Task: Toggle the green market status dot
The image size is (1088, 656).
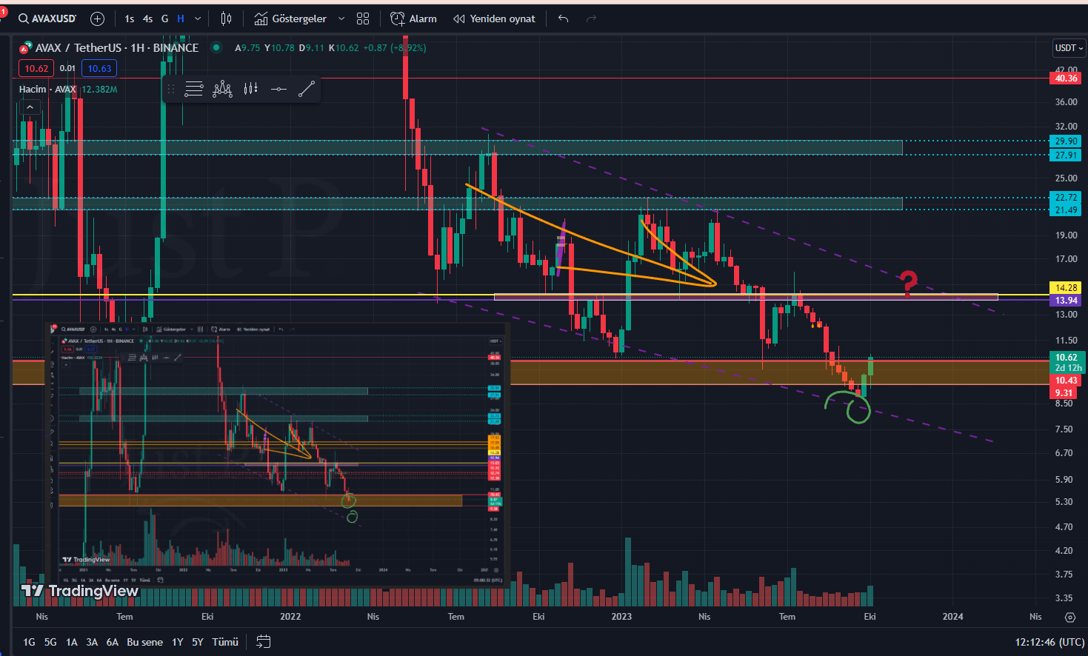Action: point(216,47)
